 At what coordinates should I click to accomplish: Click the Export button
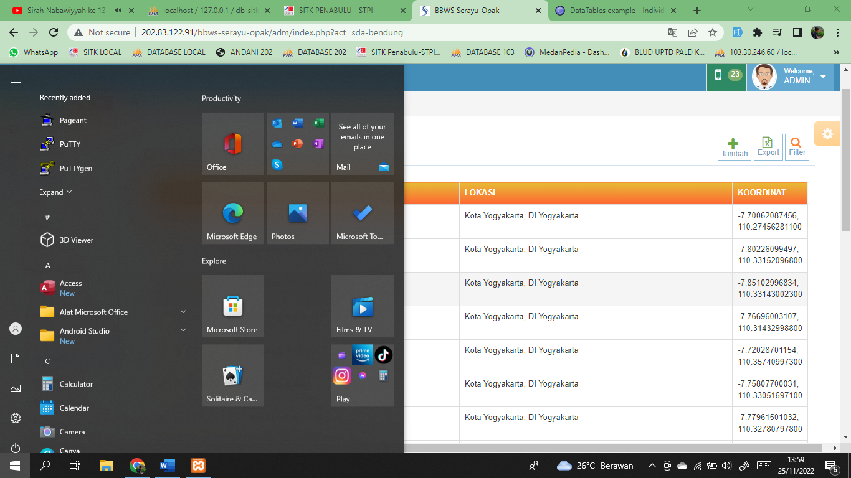[x=768, y=148]
